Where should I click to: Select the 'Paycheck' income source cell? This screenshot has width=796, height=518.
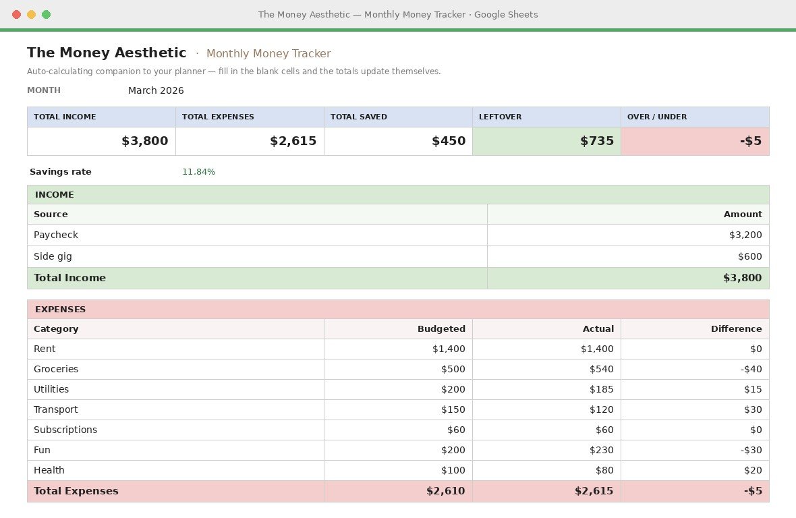click(258, 235)
